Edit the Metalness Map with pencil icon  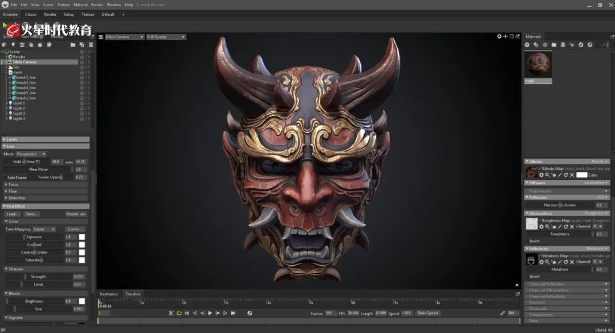pyautogui.click(x=560, y=262)
